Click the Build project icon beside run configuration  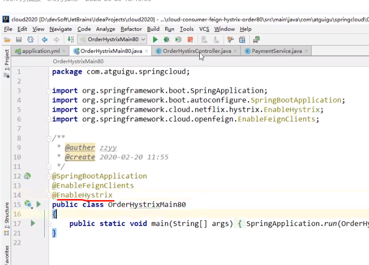coord(71,40)
